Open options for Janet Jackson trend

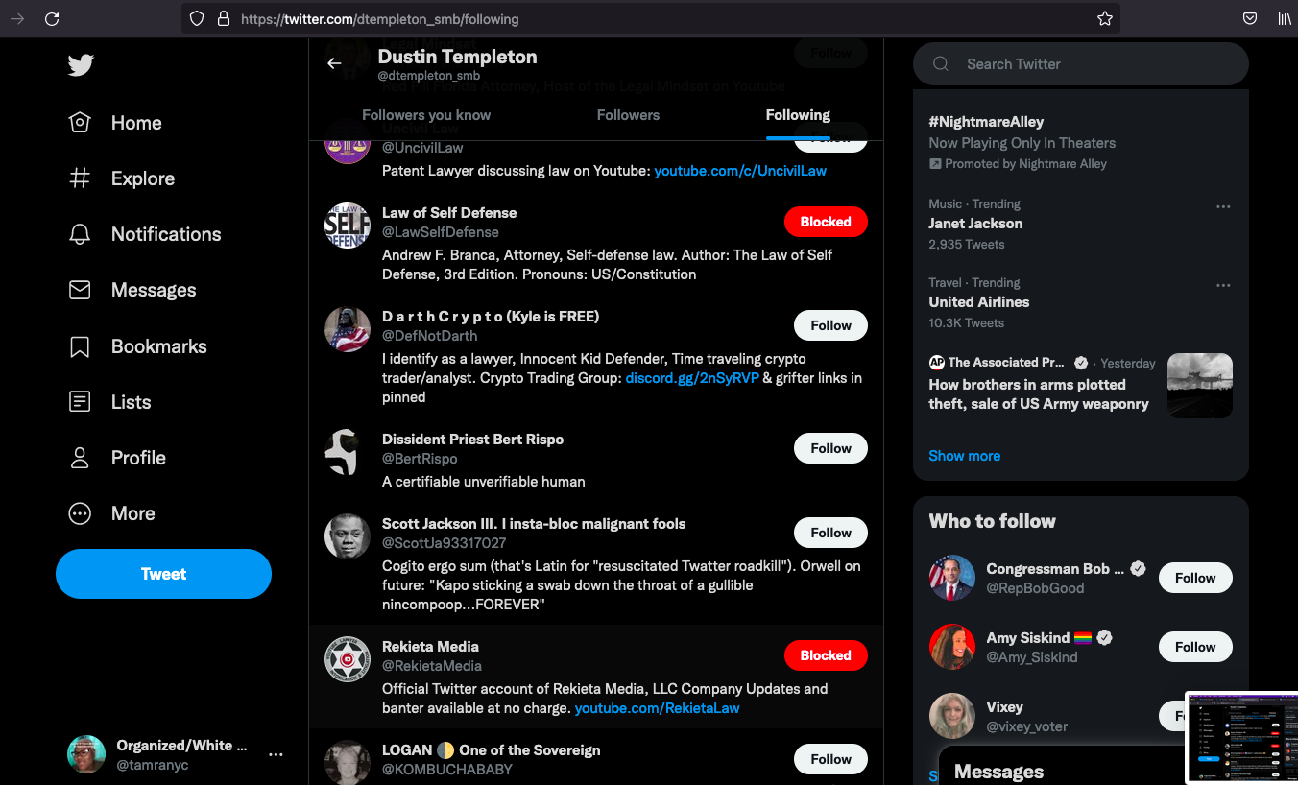click(x=1222, y=206)
